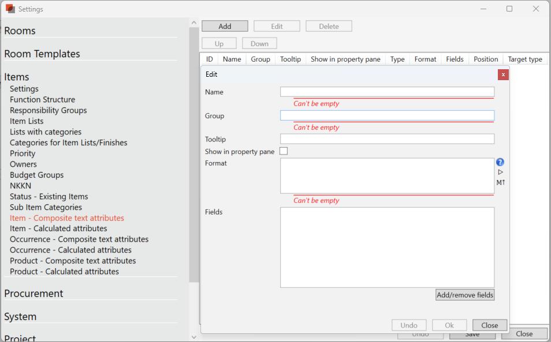Click the Close button in Edit dialog

click(x=489, y=325)
